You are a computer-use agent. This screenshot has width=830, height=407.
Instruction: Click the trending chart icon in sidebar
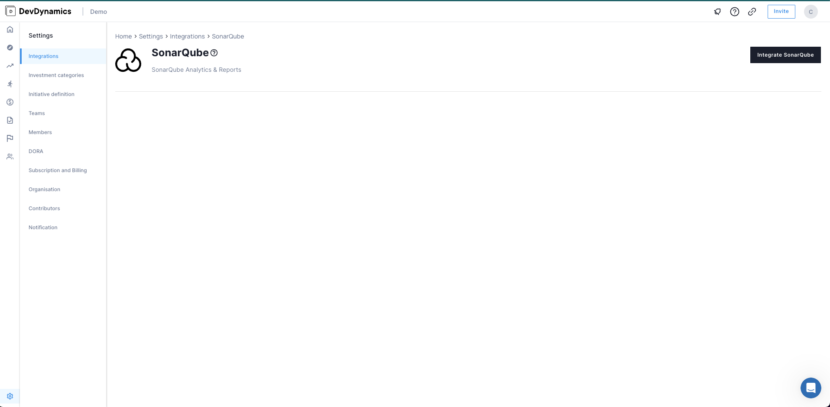[x=10, y=66]
